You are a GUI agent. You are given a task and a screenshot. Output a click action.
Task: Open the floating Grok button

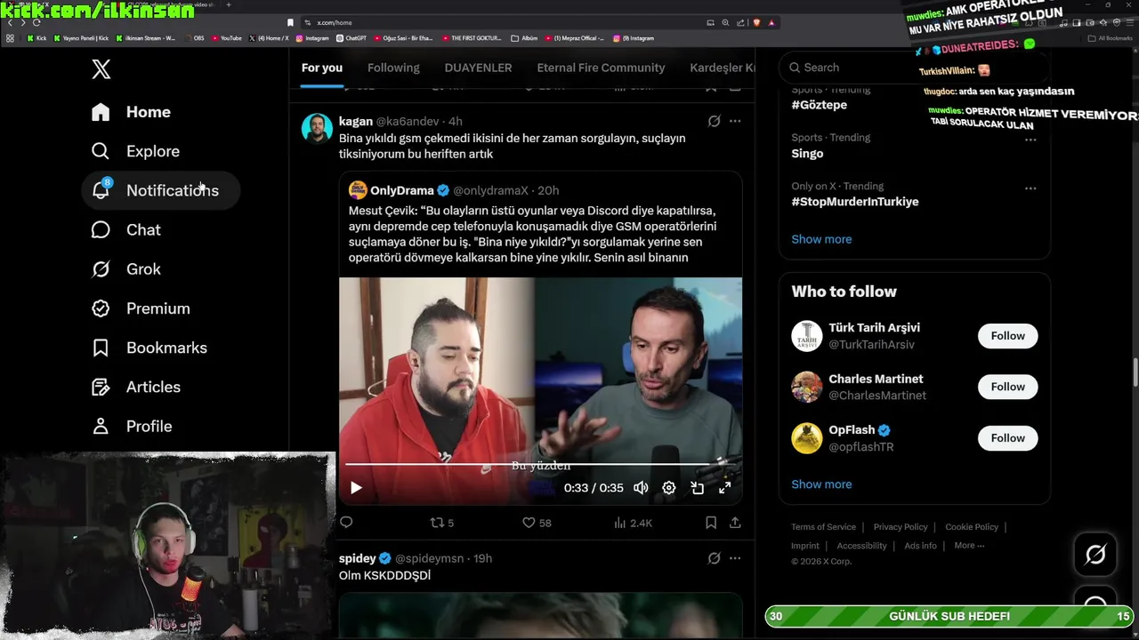point(1095,555)
